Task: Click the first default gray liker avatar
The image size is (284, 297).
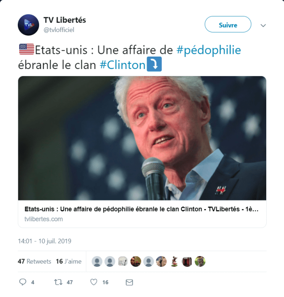Action: point(97,261)
